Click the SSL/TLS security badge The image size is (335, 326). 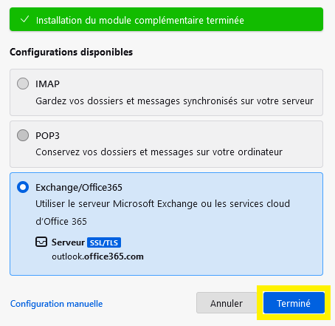click(104, 242)
